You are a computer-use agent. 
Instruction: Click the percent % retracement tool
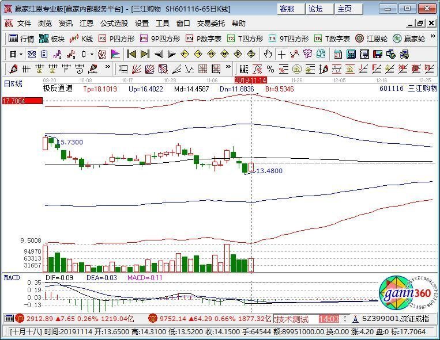coord(270,68)
